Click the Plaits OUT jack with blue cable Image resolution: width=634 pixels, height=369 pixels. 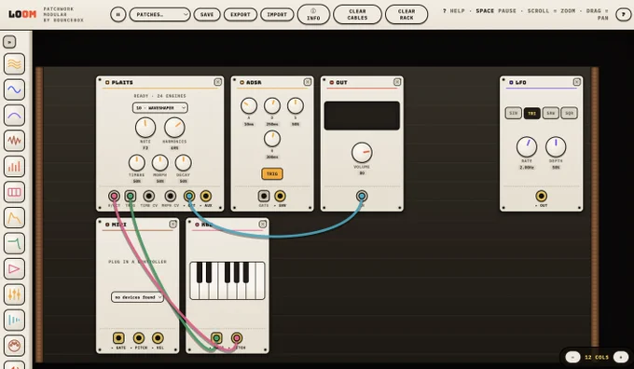pyautogui.click(x=189, y=196)
